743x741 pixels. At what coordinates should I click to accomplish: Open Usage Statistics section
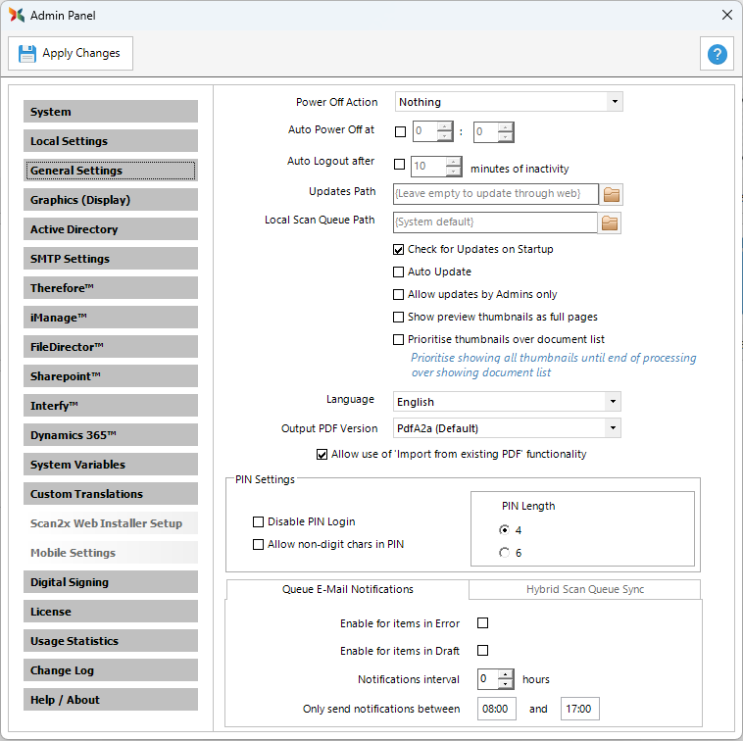(x=111, y=640)
